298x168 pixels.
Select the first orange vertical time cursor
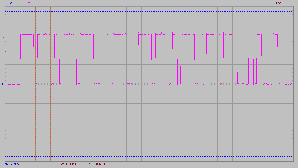click(x=35, y=84)
